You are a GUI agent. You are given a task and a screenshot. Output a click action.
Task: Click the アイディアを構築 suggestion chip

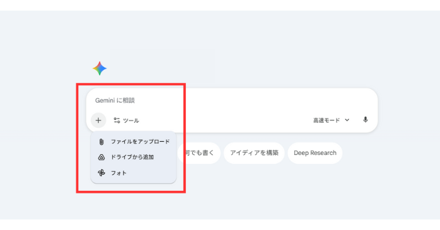point(254,153)
